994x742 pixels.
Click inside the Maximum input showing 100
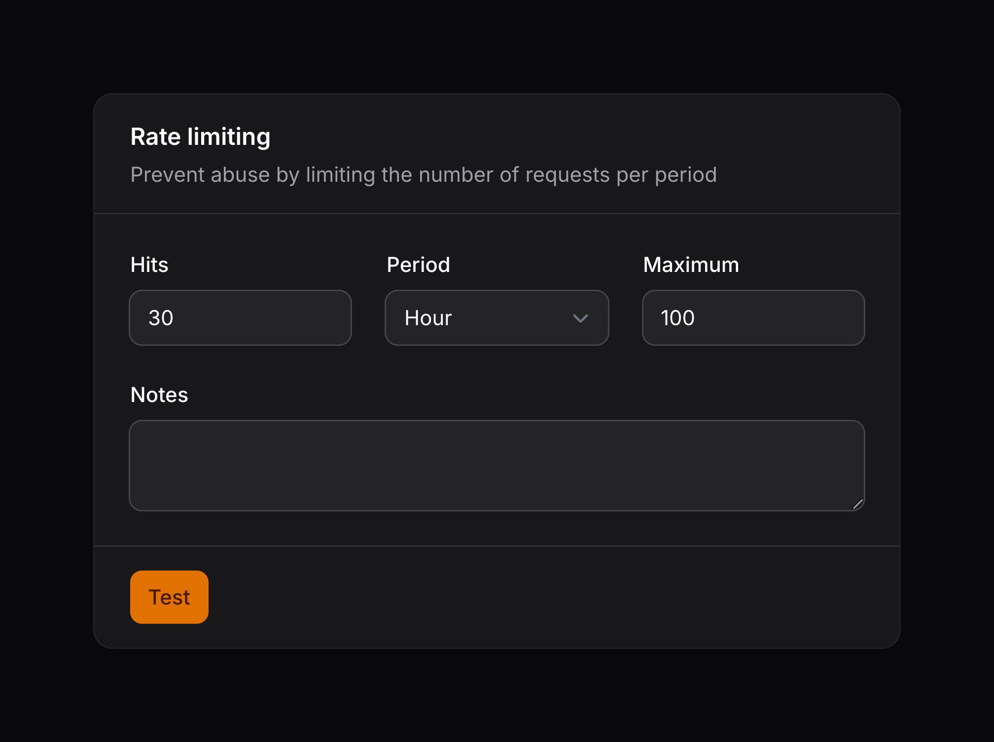point(753,318)
